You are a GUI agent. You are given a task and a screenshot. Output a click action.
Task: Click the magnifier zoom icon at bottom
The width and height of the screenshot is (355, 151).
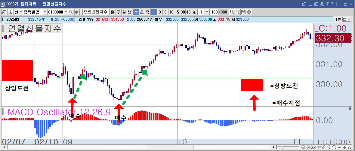point(334,147)
